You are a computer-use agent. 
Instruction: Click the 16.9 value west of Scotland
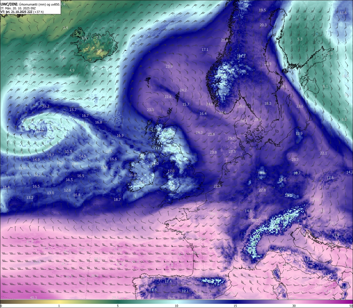point(120,135)
